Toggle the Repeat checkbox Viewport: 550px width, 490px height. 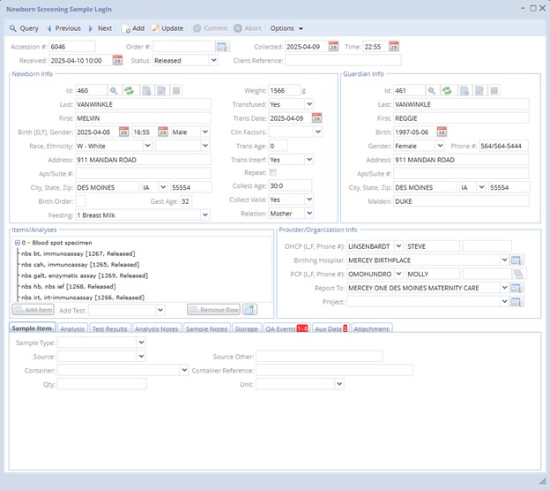pyautogui.click(x=273, y=172)
